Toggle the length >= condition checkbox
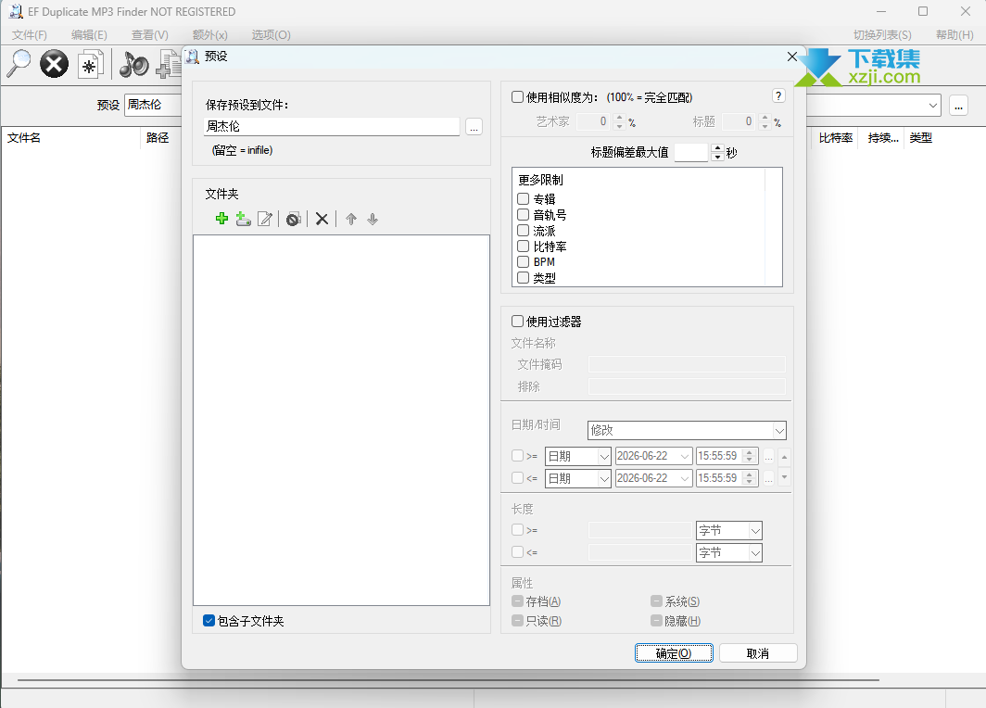986x708 pixels. (x=517, y=529)
